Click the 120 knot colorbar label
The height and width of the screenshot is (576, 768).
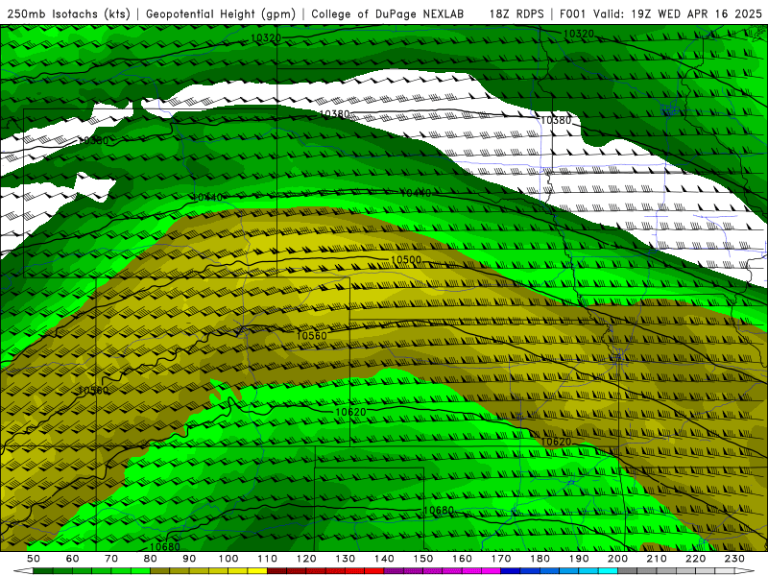click(x=306, y=559)
